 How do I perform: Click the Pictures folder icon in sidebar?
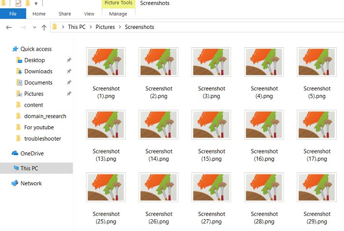tap(19, 94)
